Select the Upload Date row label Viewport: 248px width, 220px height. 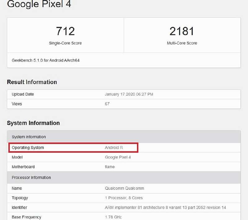click(23, 94)
